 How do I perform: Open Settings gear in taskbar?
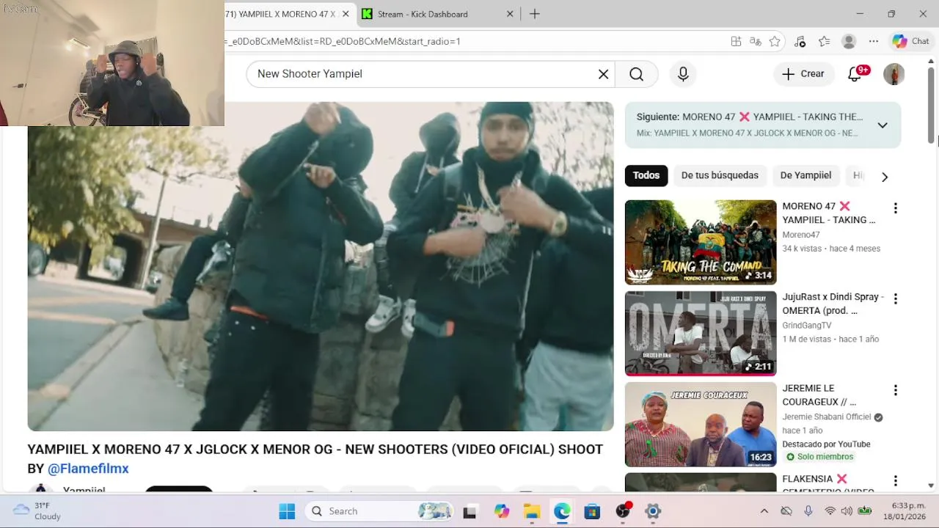(653, 511)
